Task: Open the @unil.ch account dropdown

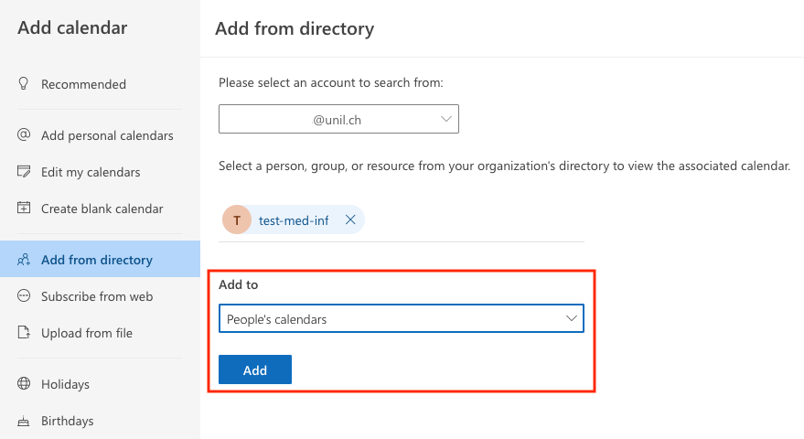Action: coord(338,119)
